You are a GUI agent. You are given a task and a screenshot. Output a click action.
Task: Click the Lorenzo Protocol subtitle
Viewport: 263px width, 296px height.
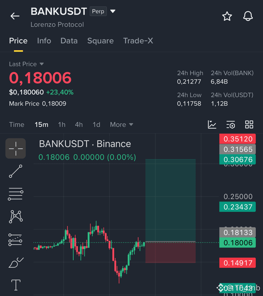pos(57,25)
